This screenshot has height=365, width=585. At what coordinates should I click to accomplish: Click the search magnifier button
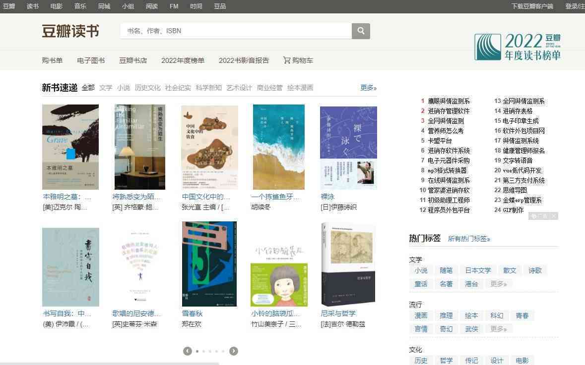[361, 31]
